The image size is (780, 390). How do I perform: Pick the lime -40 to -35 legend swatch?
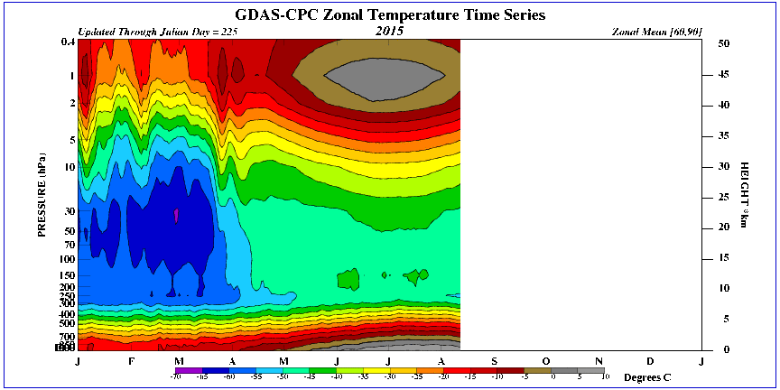349,371
